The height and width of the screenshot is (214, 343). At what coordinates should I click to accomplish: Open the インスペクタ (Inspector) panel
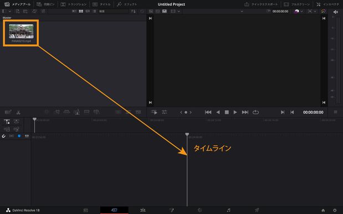[x=327, y=4]
